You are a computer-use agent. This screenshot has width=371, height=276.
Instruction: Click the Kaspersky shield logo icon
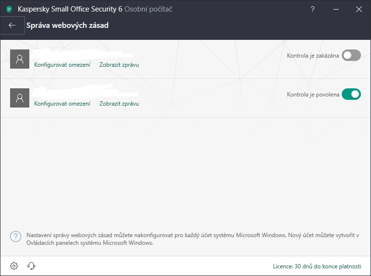(9, 9)
